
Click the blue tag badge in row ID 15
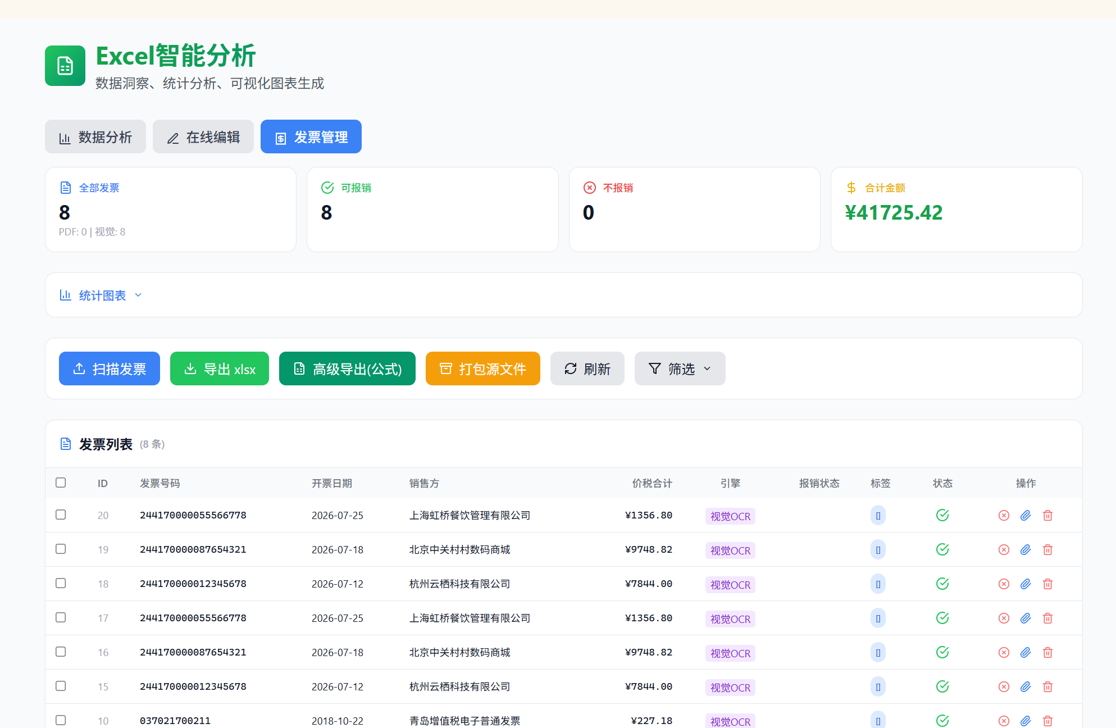(x=878, y=687)
